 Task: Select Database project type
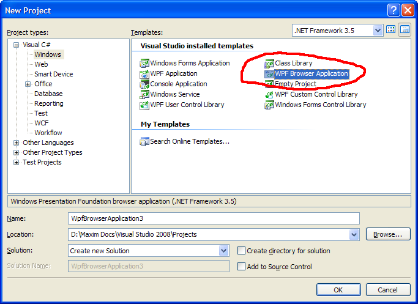point(48,94)
